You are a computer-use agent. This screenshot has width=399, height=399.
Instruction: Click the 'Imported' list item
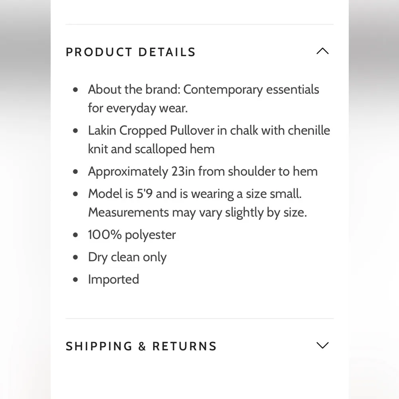point(113,279)
